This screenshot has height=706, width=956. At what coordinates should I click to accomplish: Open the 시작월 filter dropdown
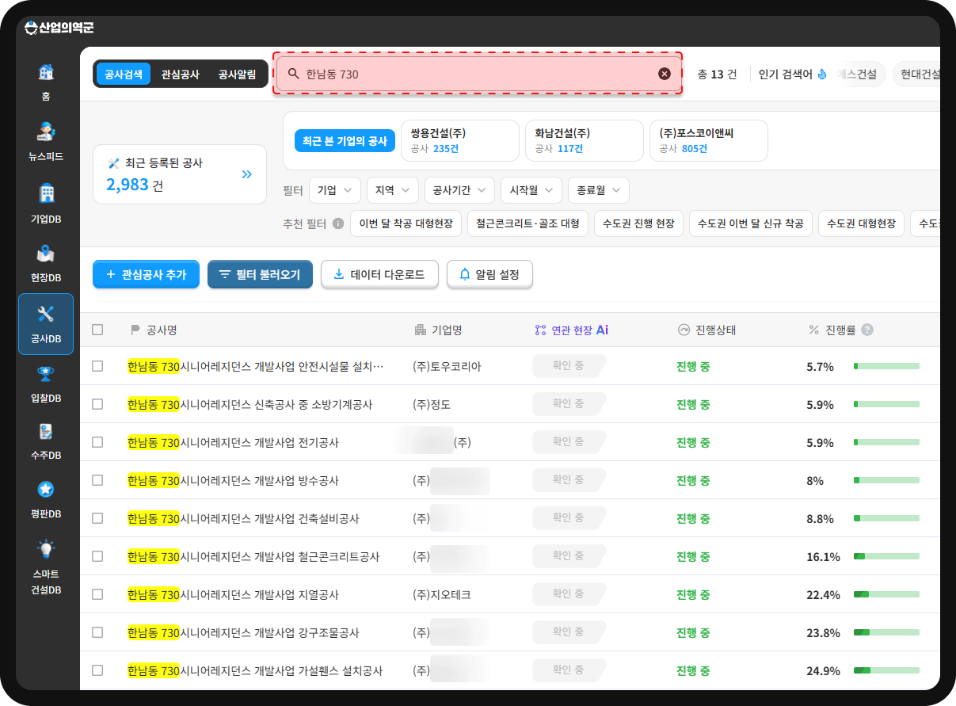(531, 190)
